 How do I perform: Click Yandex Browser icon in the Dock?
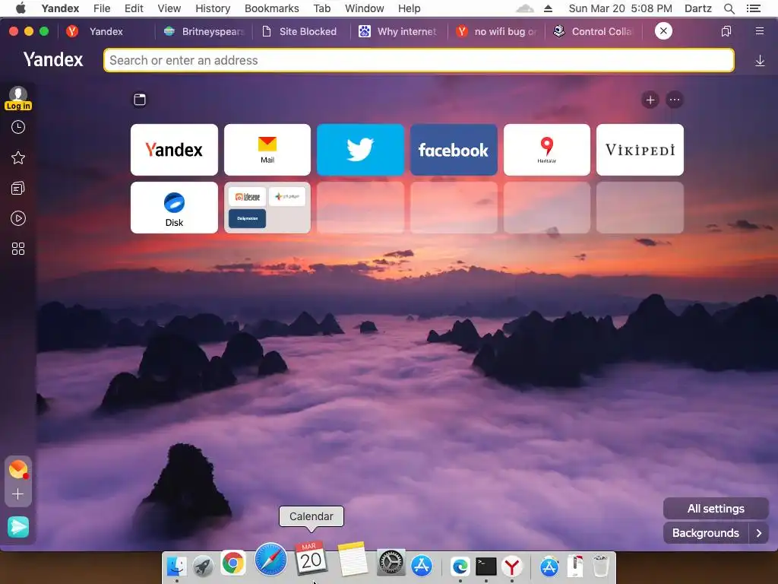(x=511, y=566)
